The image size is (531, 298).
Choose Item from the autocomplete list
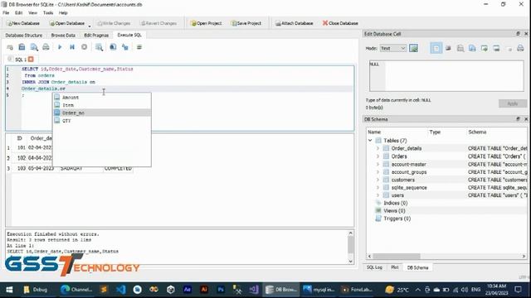pos(101,105)
